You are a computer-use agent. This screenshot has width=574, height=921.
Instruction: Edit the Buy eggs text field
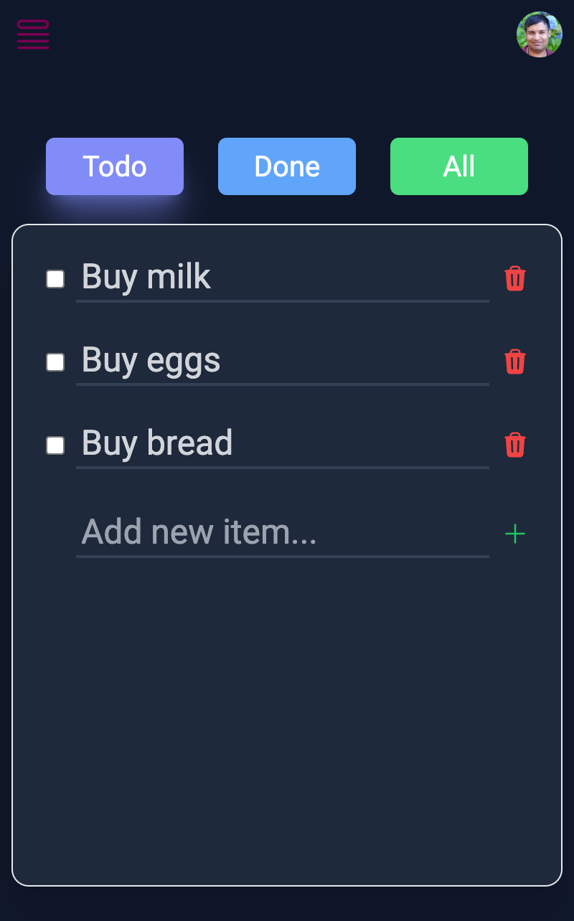click(x=282, y=361)
